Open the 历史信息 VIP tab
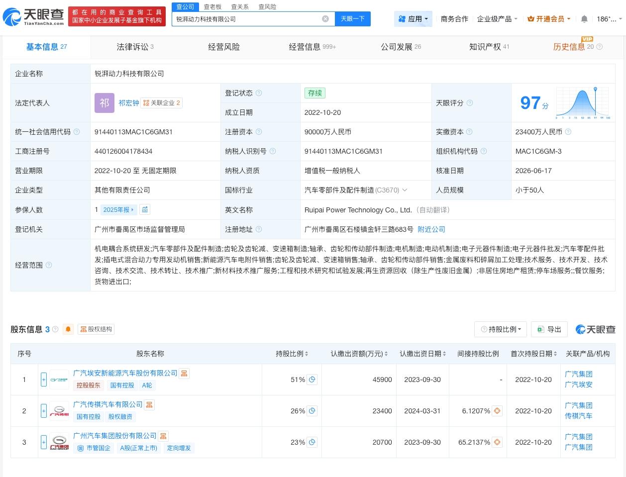The width and height of the screenshot is (626, 477). (577, 47)
